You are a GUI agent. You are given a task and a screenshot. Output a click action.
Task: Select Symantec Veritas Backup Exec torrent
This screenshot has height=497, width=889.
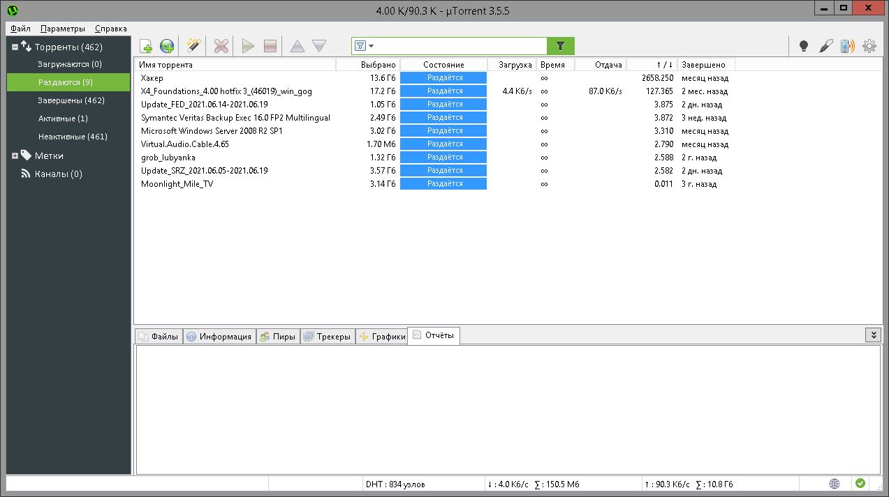tap(507, 118)
